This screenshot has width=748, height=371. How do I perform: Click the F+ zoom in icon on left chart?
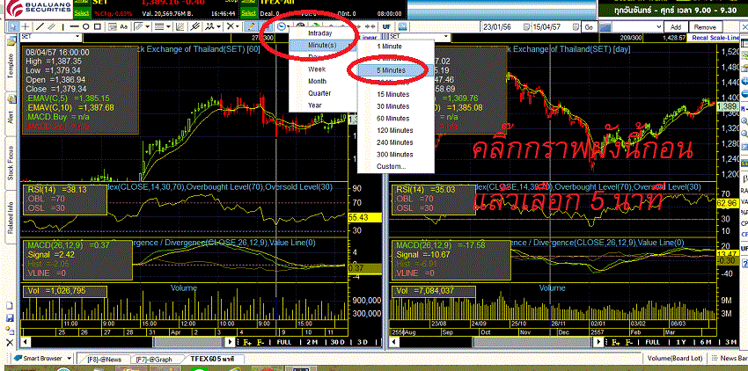click(x=247, y=342)
